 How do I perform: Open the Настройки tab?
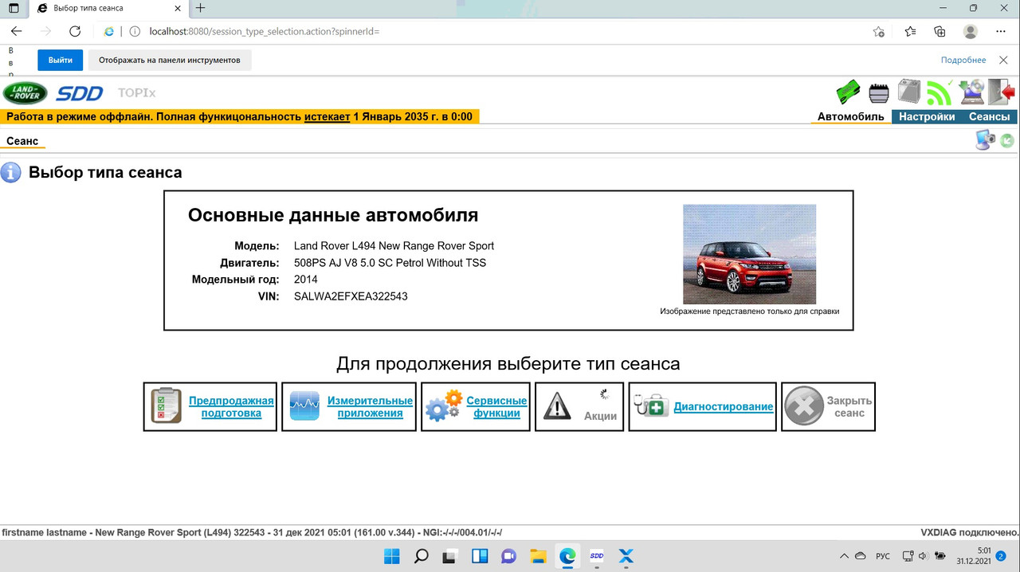(927, 116)
